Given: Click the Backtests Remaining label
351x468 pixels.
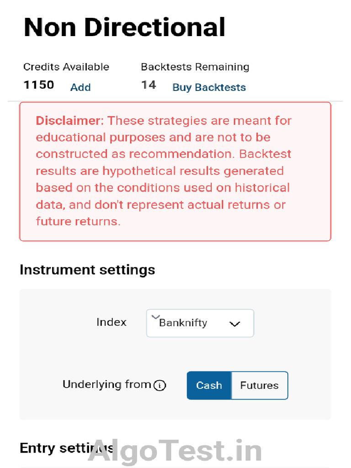Looking at the screenshot, I should click(x=195, y=67).
